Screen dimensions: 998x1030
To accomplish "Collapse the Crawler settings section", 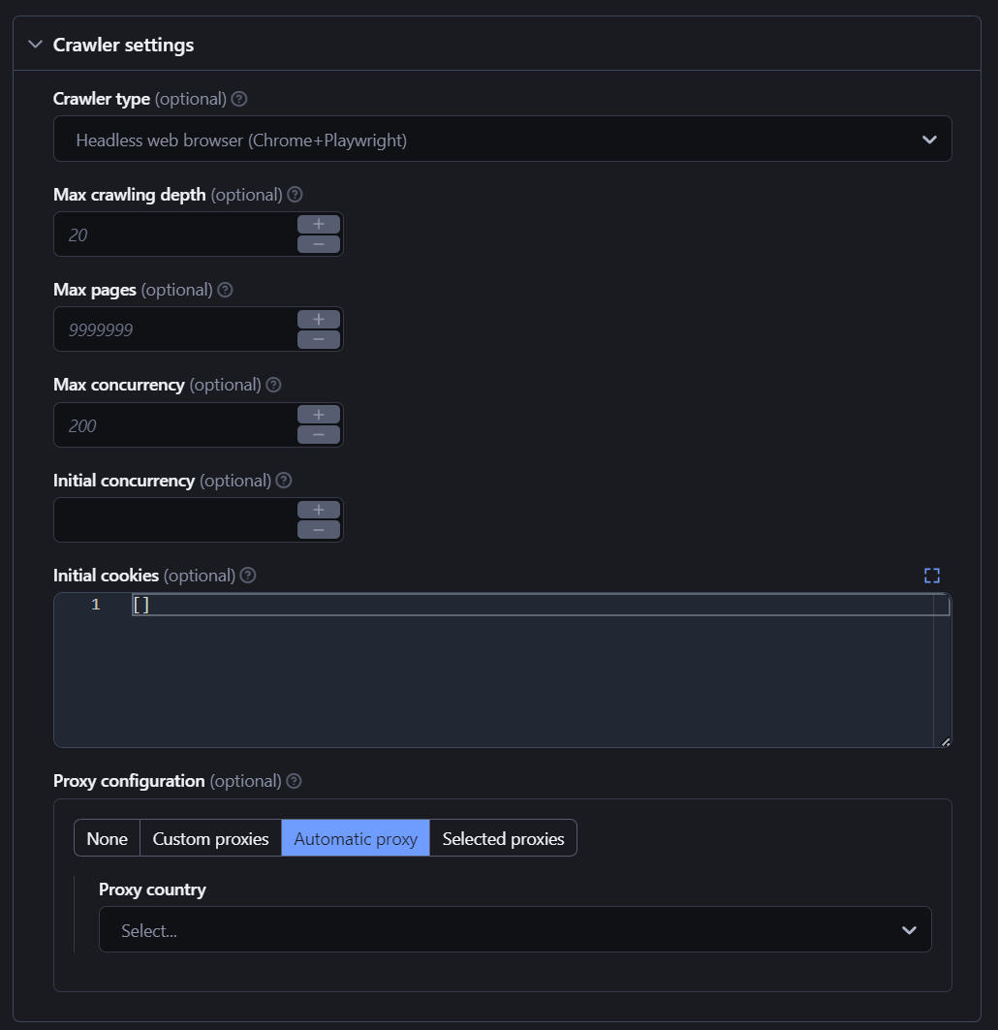I will 35,44.
